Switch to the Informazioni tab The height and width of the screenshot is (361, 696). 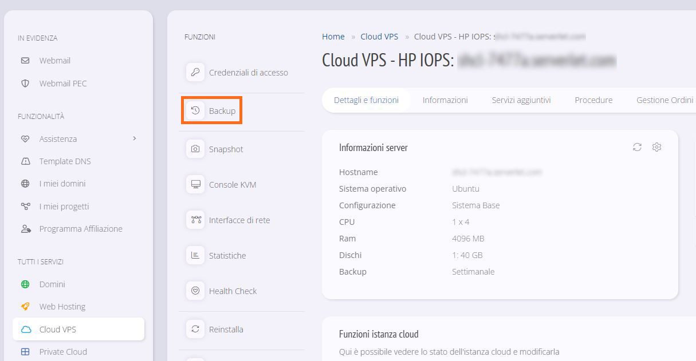click(445, 100)
